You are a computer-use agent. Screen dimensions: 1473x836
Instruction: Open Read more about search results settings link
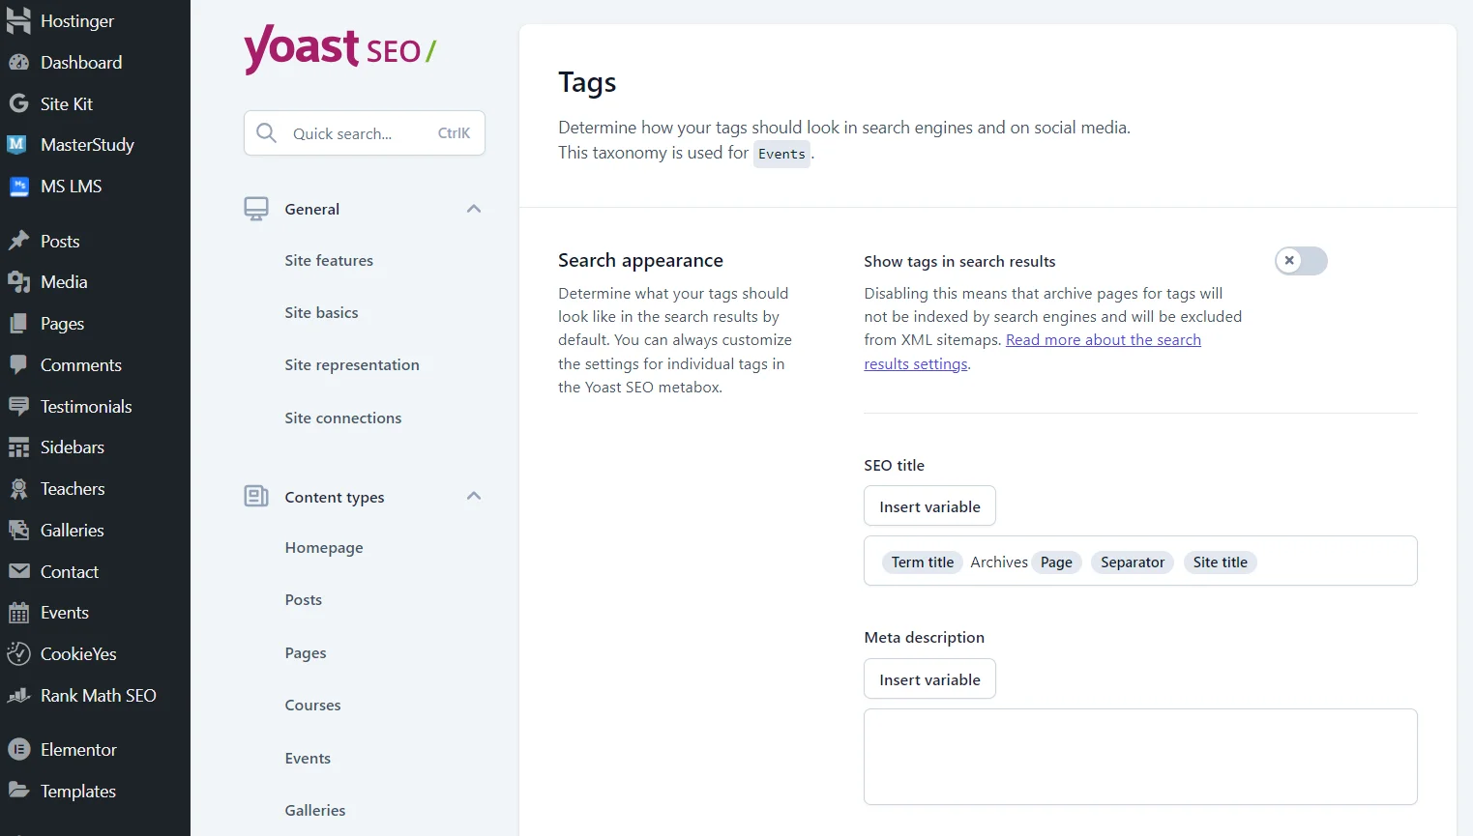pyautogui.click(x=1032, y=352)
